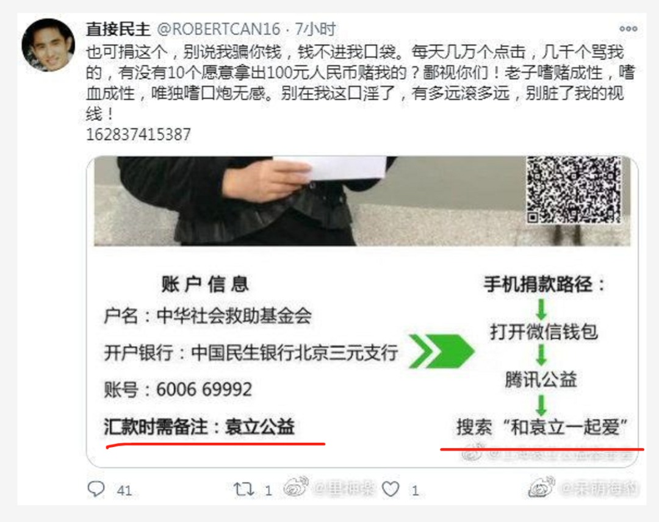Click the green double-chevron arrow graphic

coord(442,351)
